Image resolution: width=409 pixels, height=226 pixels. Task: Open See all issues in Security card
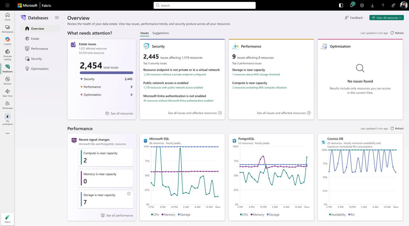[x=195, y=113]
